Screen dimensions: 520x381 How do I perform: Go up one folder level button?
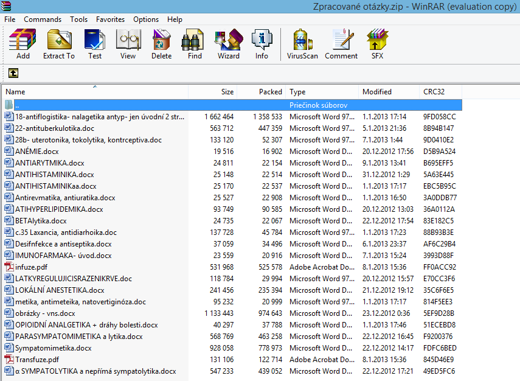coord(13,73)
